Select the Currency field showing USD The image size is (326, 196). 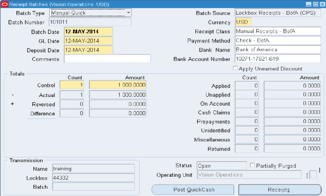(x=242, y=22)
